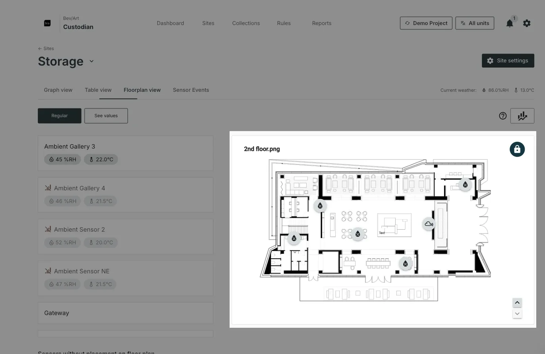Viewport: 545px width, 354px height.
Task: Click the Site settings button
Action: [x=508, y=60]
